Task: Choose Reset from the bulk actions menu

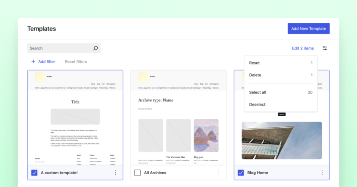Action: (x=281, y=63)
